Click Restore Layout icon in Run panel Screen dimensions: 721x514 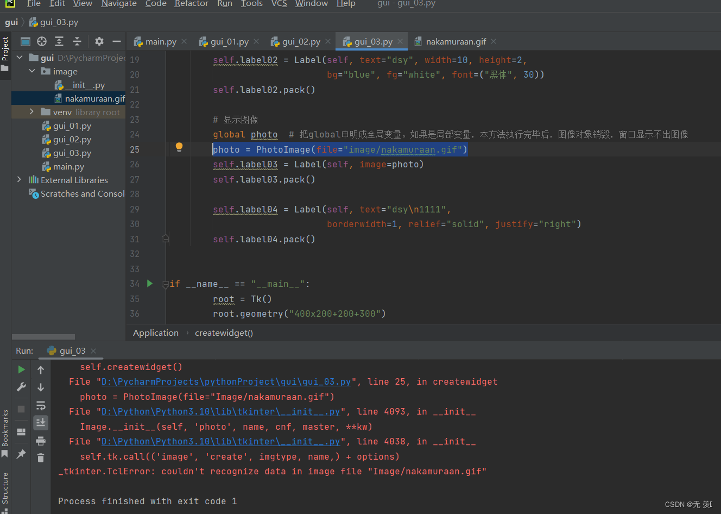(x=21, y=432)
